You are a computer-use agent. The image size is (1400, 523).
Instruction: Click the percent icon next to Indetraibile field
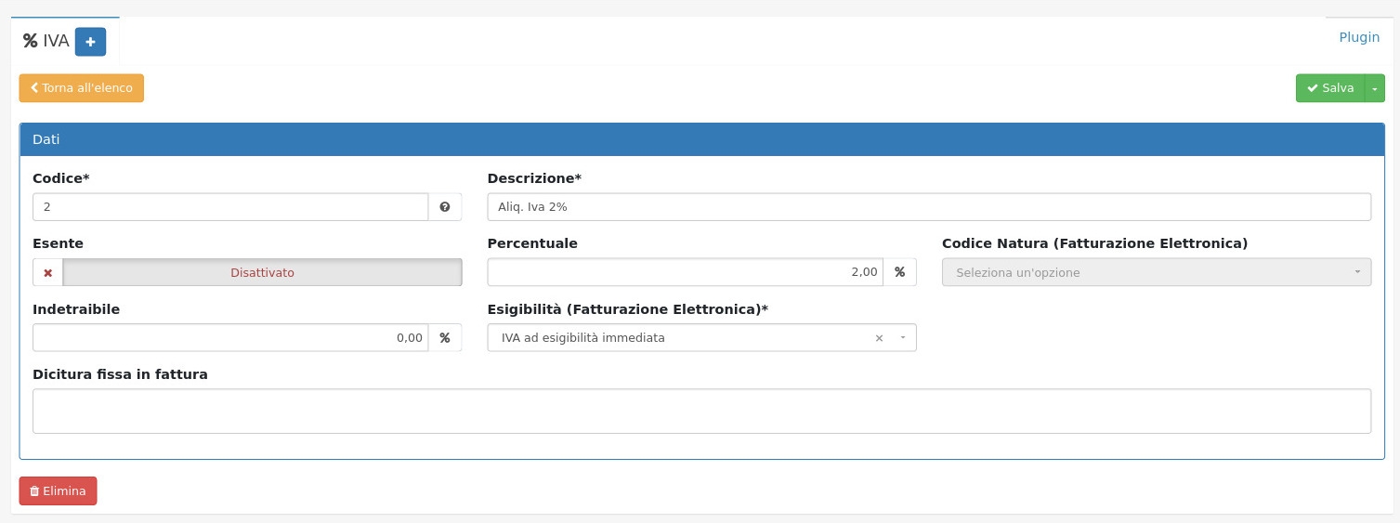click(445, 338)
